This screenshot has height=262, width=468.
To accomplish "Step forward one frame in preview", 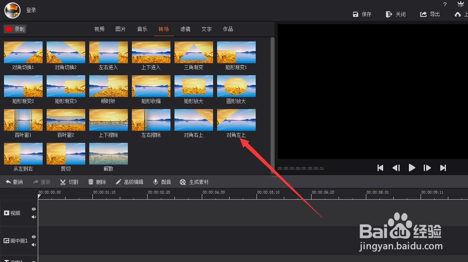I will pos(427,168).
